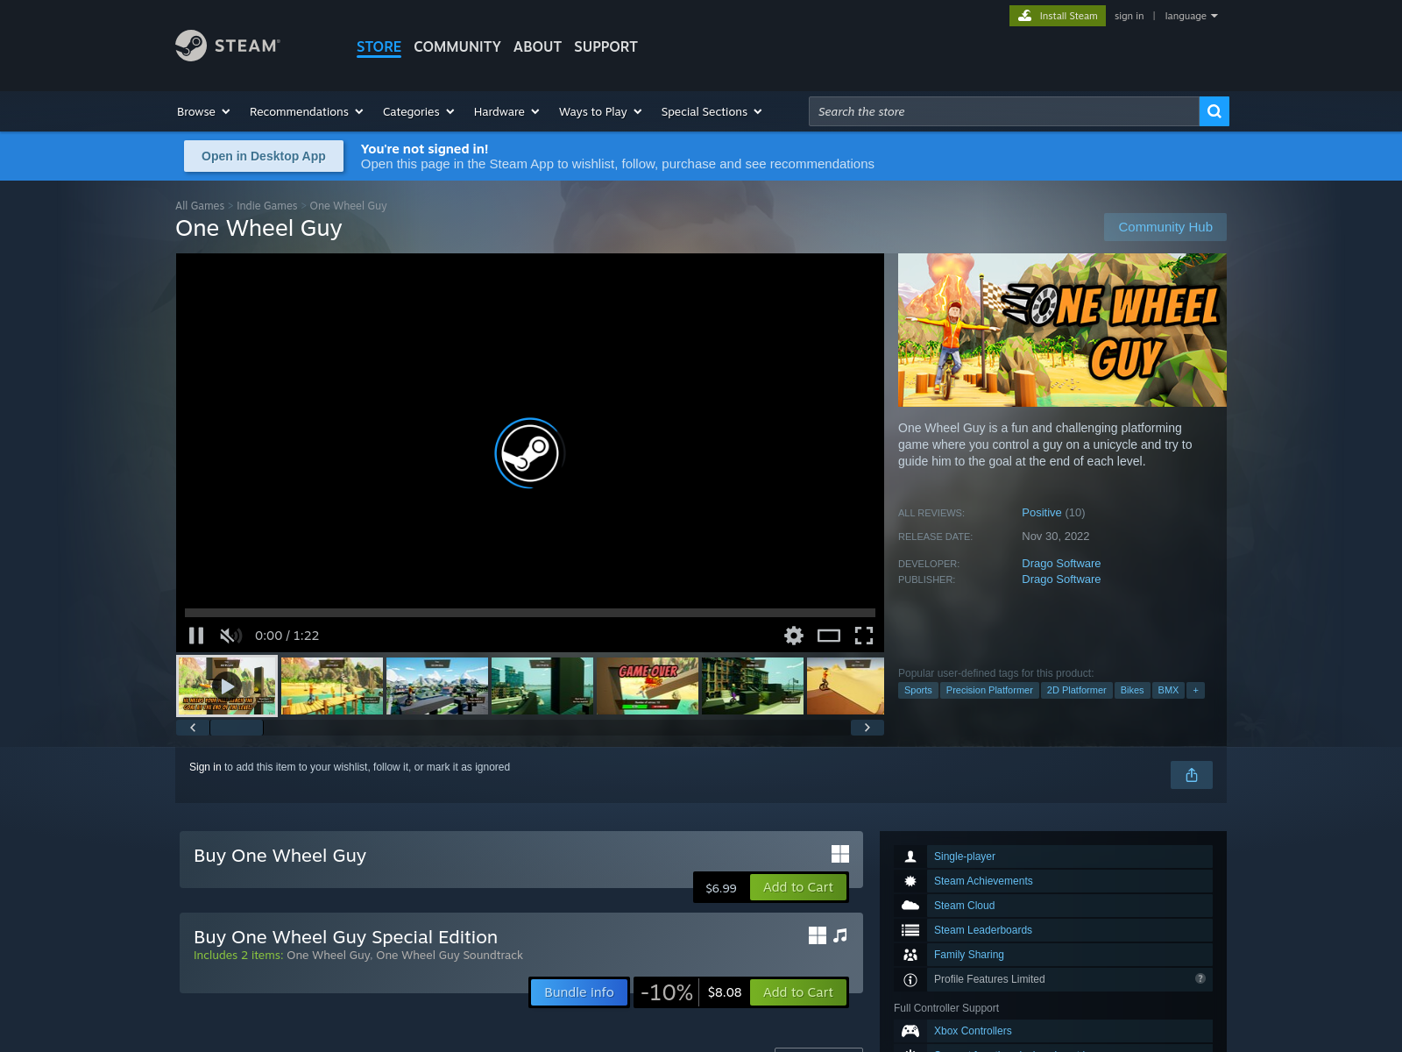Expand Special Sections menu
Image resolution: width=1402 pixels, height=1052 pixels.
pyautogui.click(x=712, y=111)
